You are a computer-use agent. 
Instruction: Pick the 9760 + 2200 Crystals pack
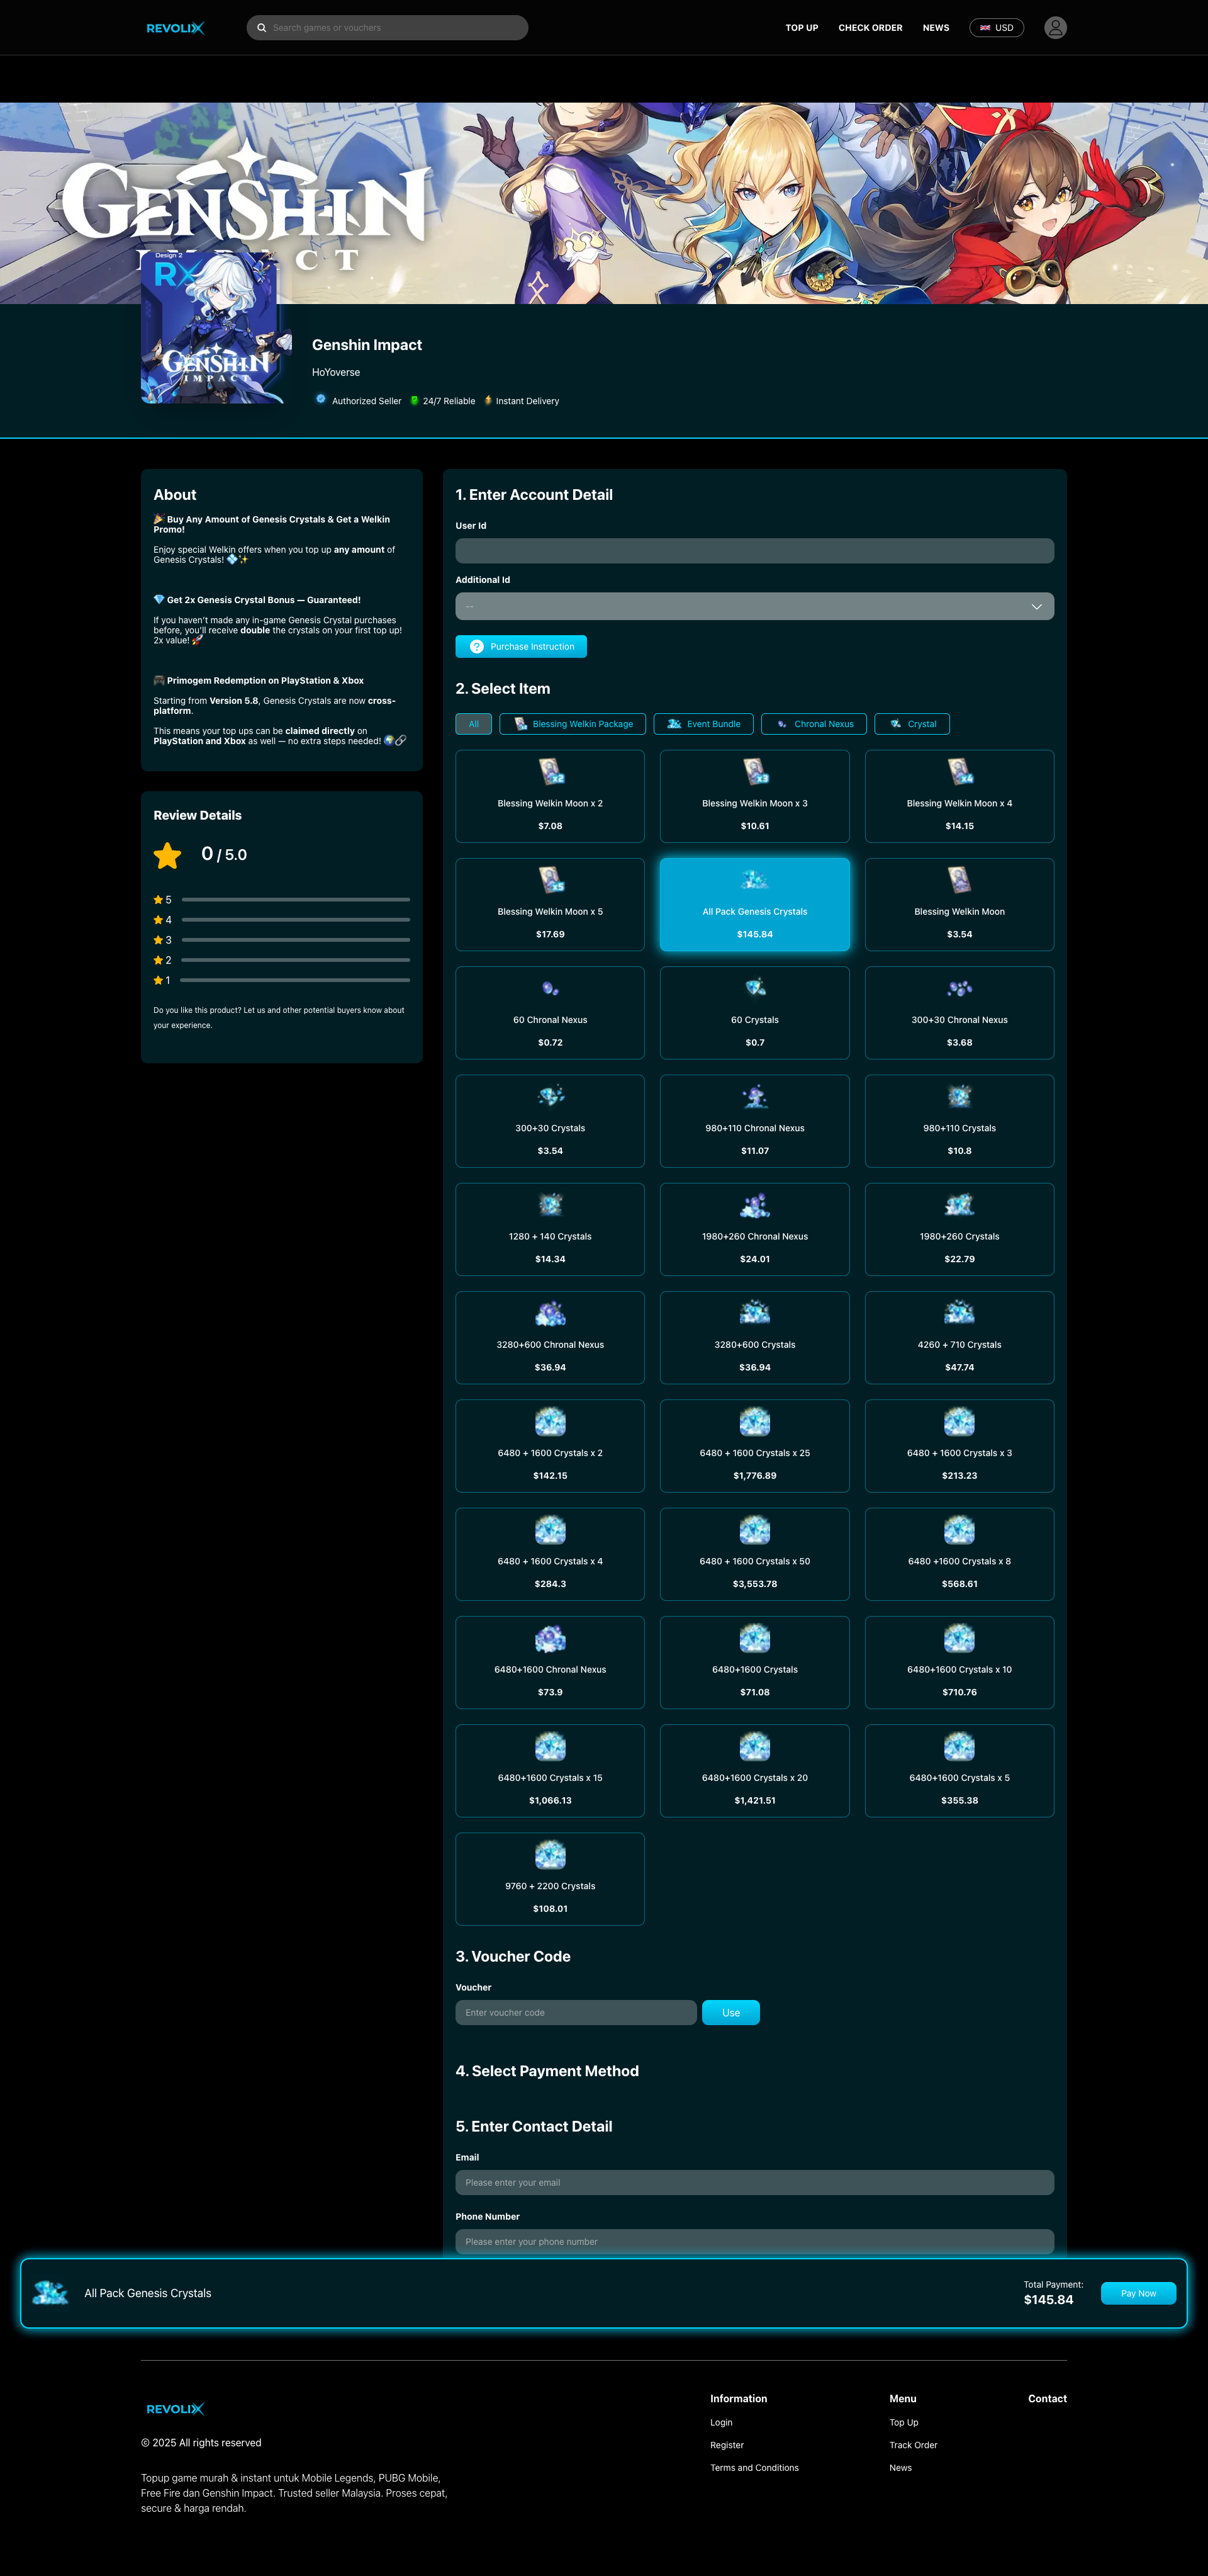(549, 1878)
